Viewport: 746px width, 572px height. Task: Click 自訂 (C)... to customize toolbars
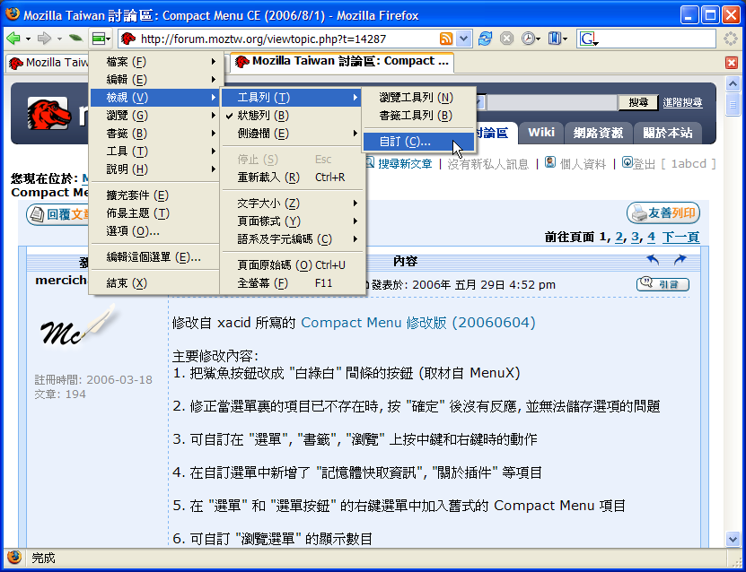pyautogui.click(x=418, y=142)
